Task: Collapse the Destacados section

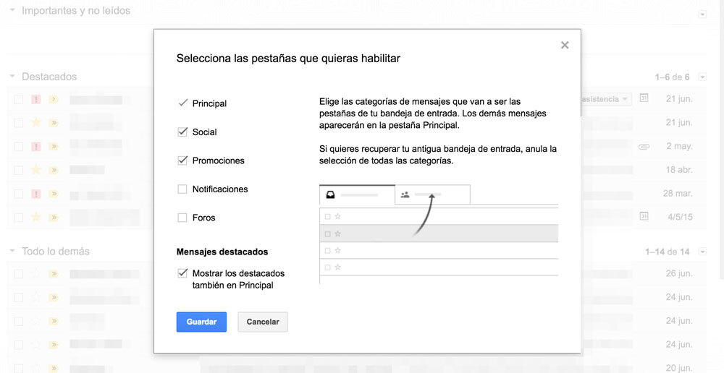Action: click(12, 77)
